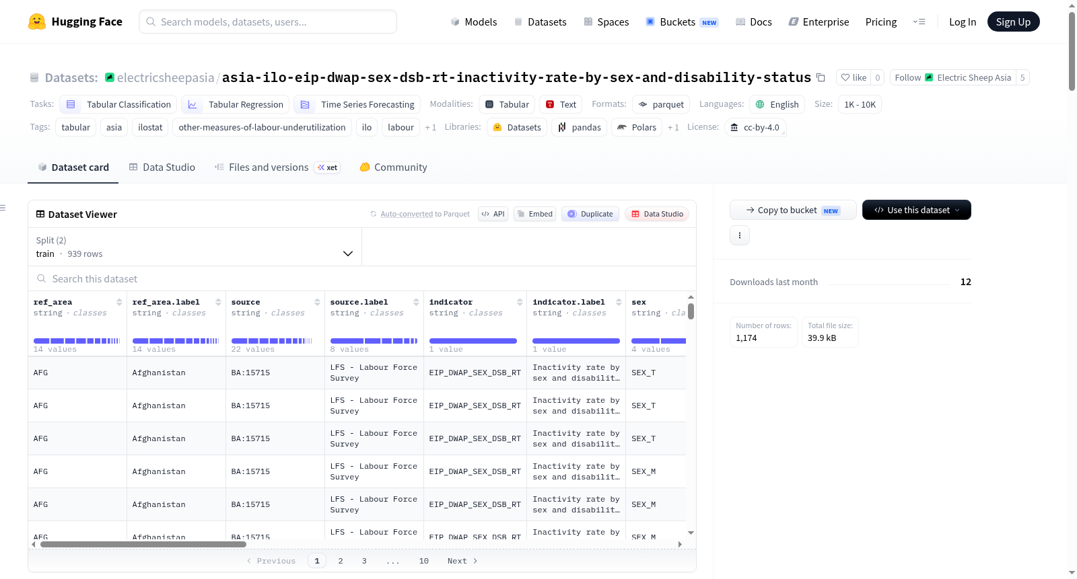
Task: Click the Duplicate button
Action: (590, 214)
